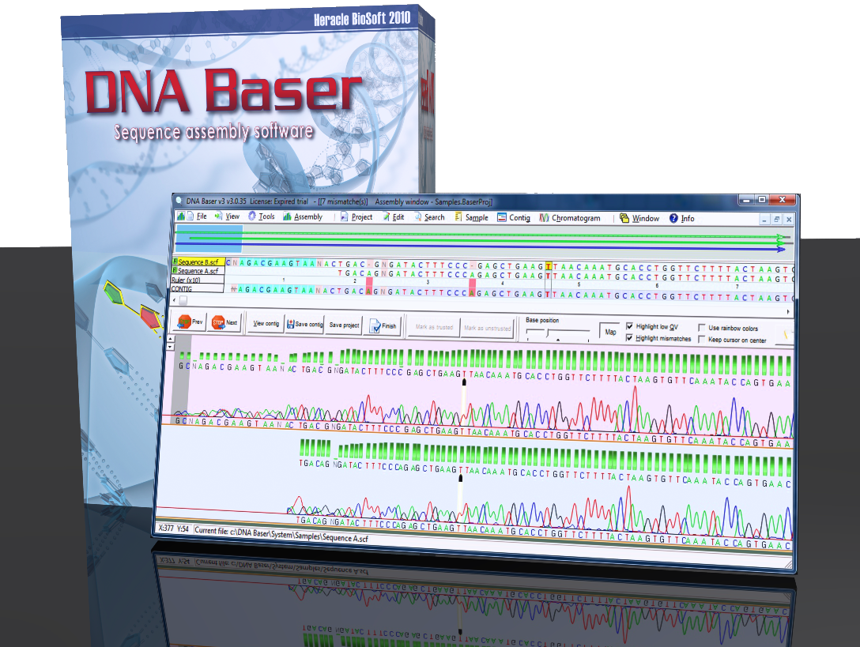Click the Search menu magnifier icon
Image resolution: width=860 pixels, height=647 pixels.
(x=418, y=217)
